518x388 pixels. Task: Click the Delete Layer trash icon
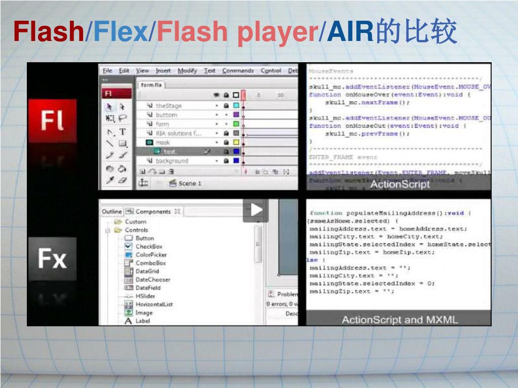(x=171, y=171)
